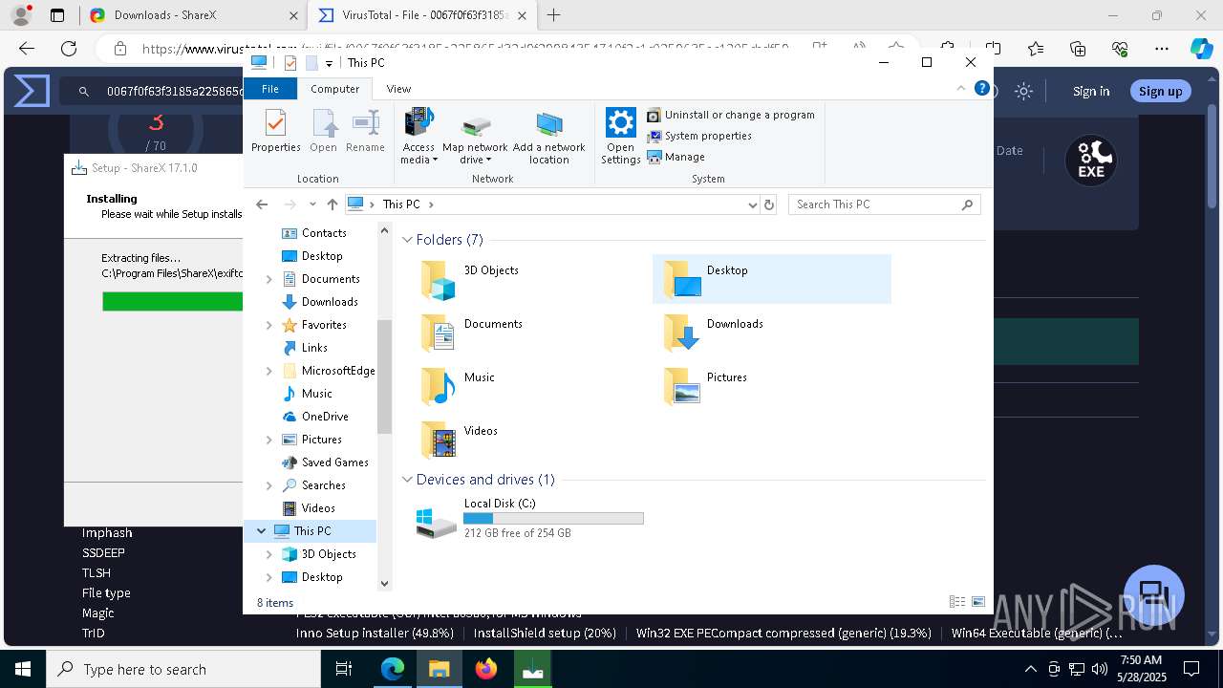
Task: Select Downloads in the navigation pane
Action: point(330,302)
